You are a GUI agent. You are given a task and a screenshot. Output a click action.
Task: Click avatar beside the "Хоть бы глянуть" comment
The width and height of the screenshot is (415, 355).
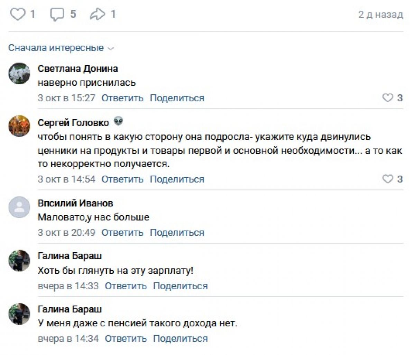[x=19, y=261]
